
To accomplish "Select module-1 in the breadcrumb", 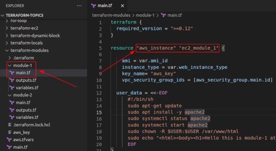I will tap(145, 15).
